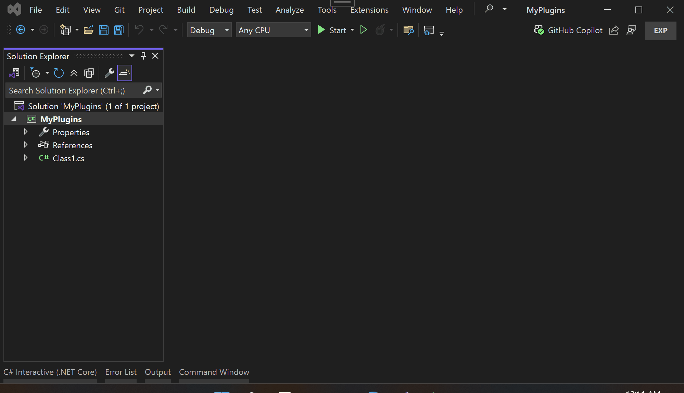The height and width of the screenshot is (393, 684).
Task: Collapse all nodes with the double-chevron icon
Action: (x=74, y=73)
